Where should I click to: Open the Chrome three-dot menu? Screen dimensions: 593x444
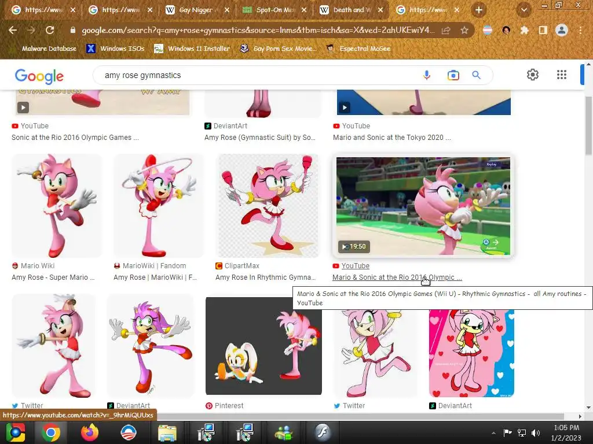(x=580, y=30)
